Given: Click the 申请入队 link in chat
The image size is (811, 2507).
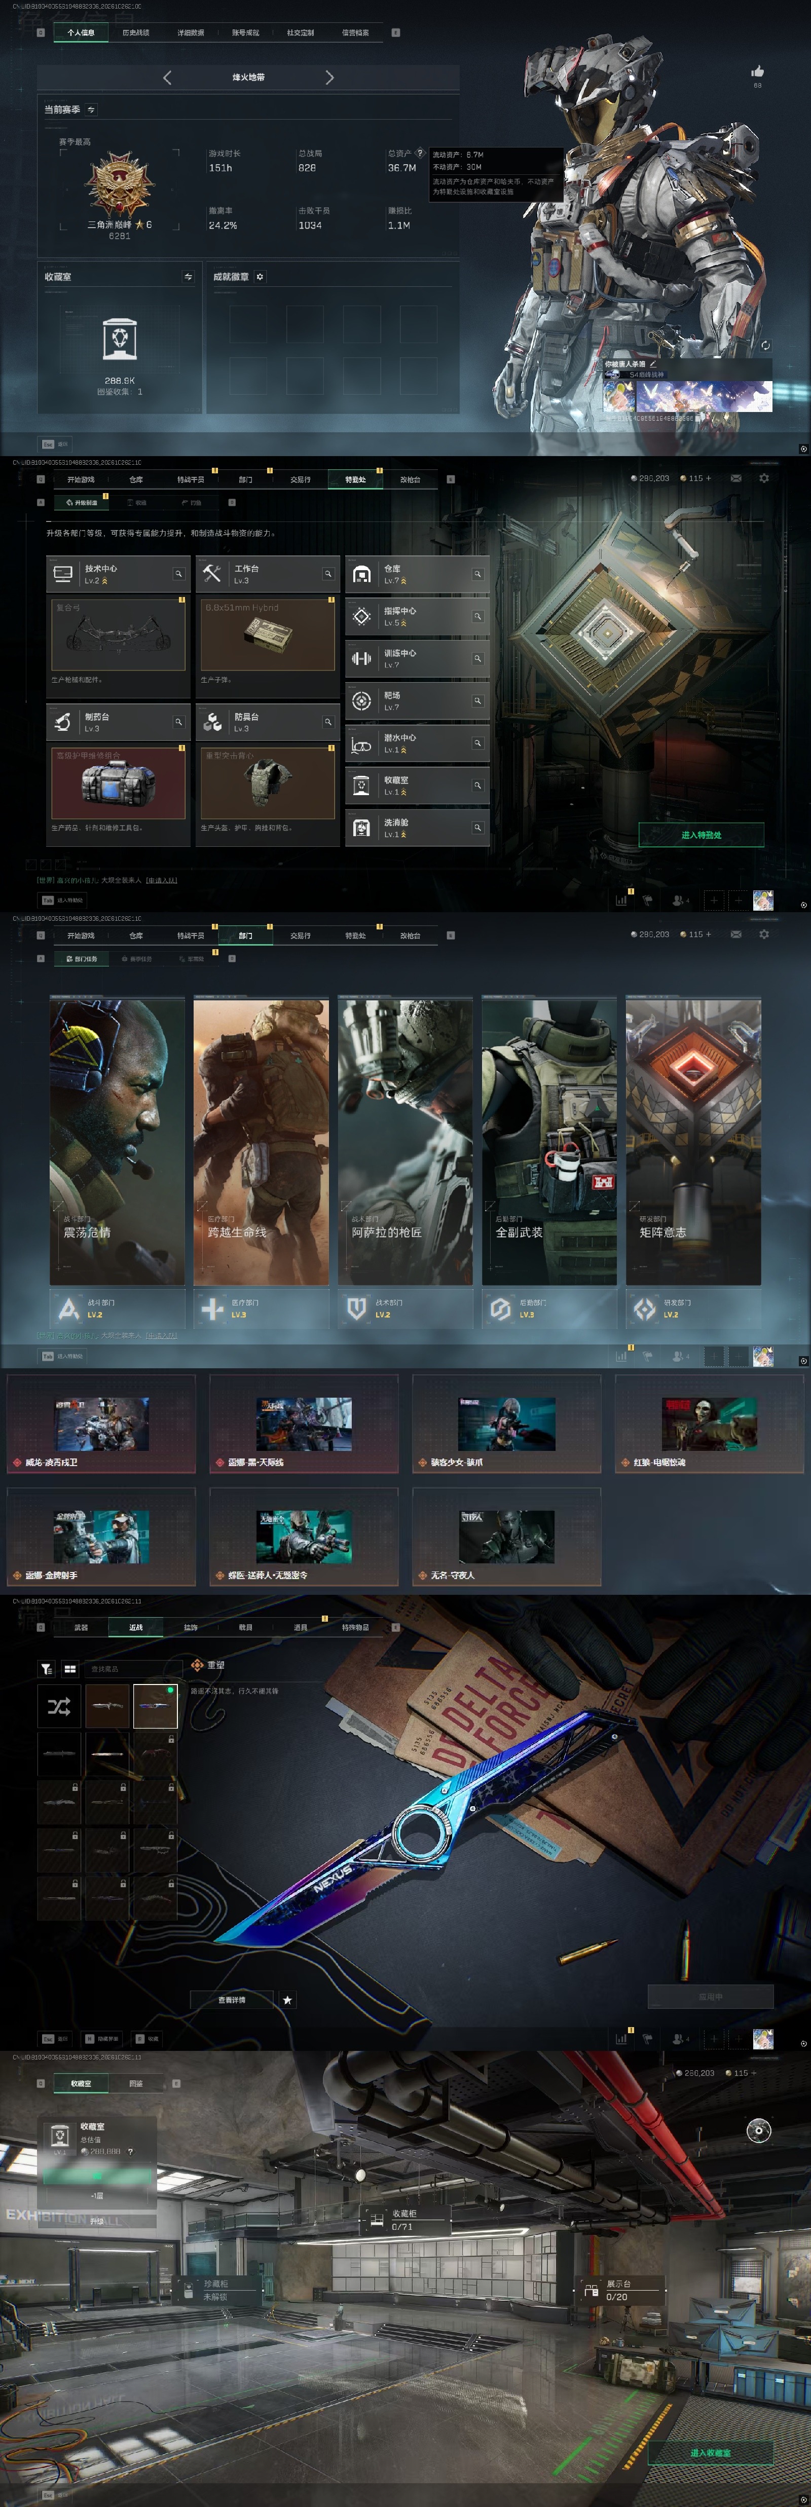Looking at the screenshot, I should [x=162, y=880].
